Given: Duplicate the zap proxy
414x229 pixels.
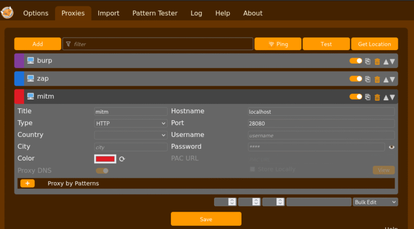Looking at the screenshot, I should click(x=368, y=79).
